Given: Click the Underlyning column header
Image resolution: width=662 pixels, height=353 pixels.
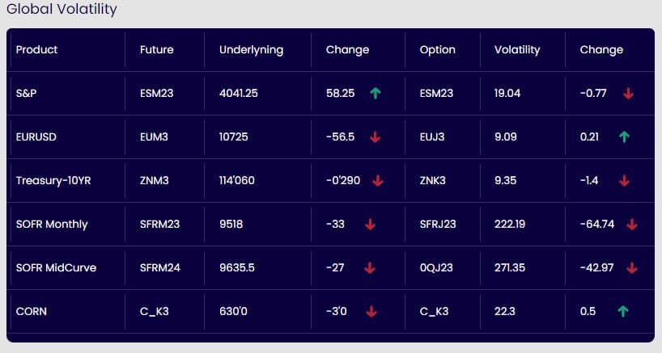Looking at the screenshot, I should click(x=251, y=50).
